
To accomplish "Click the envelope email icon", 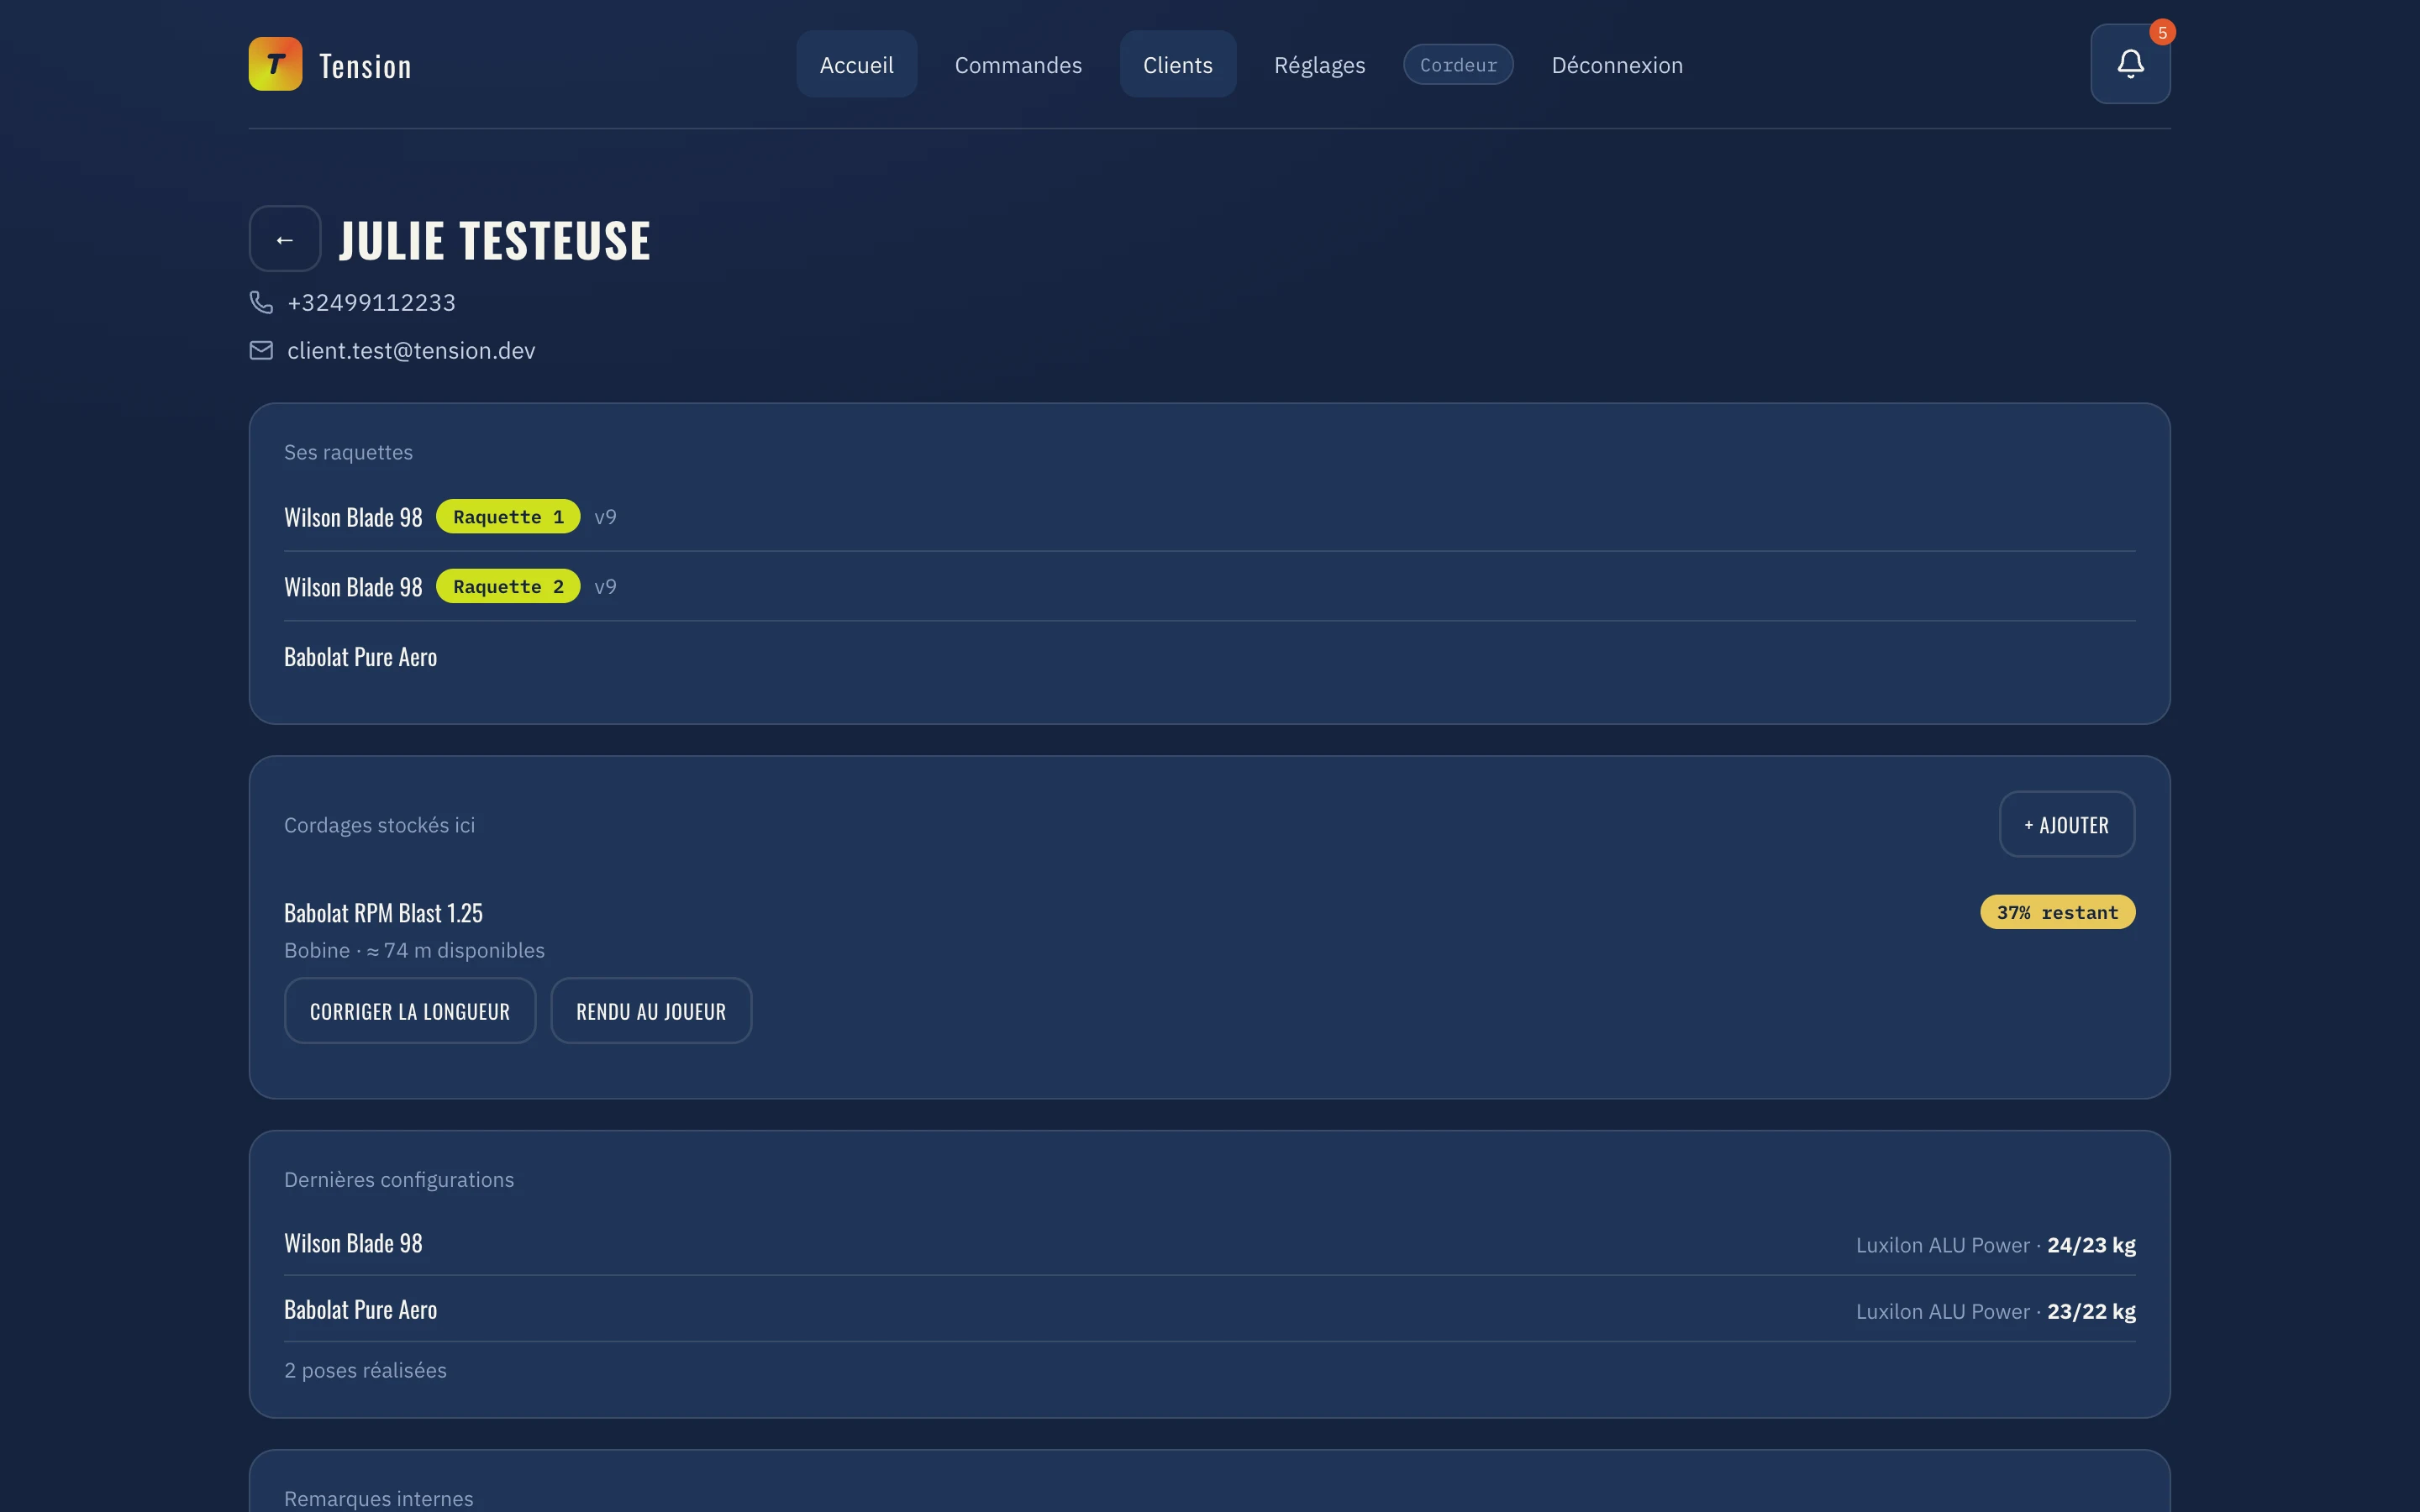I will (x=261, y=350).
